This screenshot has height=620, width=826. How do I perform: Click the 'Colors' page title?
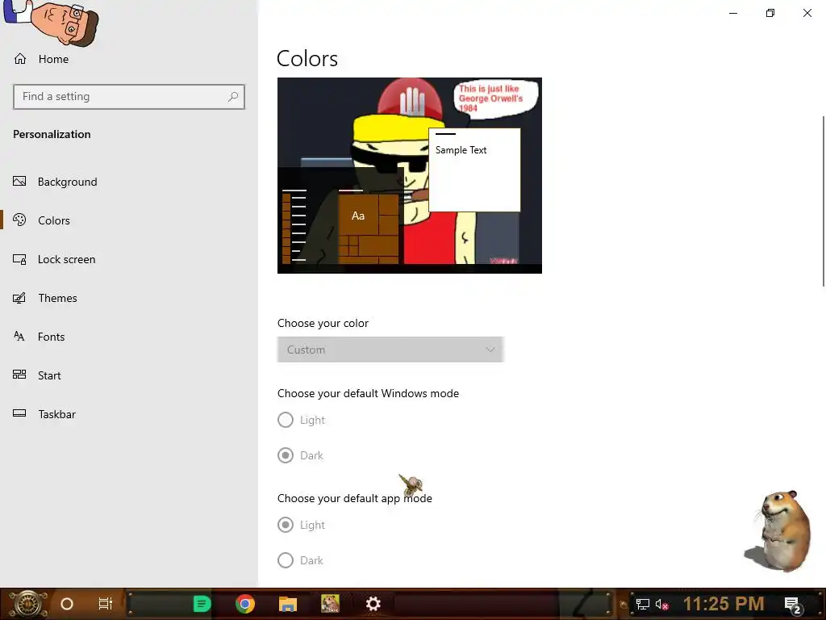pos(307,58)
